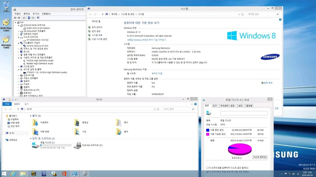Open the 문서 folder icon
316x177 pixels.
pos(118,122)
